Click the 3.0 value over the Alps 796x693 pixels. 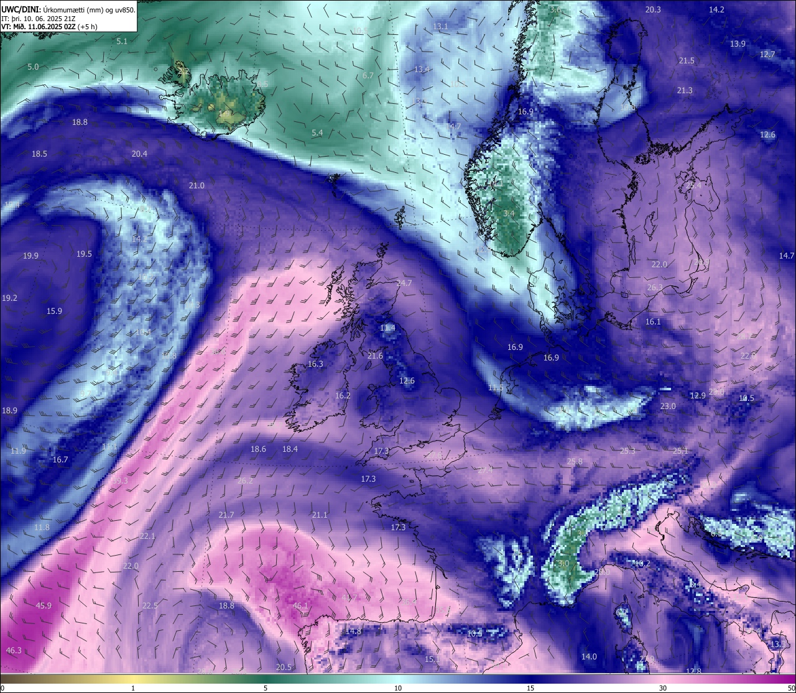(x=563, y=564)
